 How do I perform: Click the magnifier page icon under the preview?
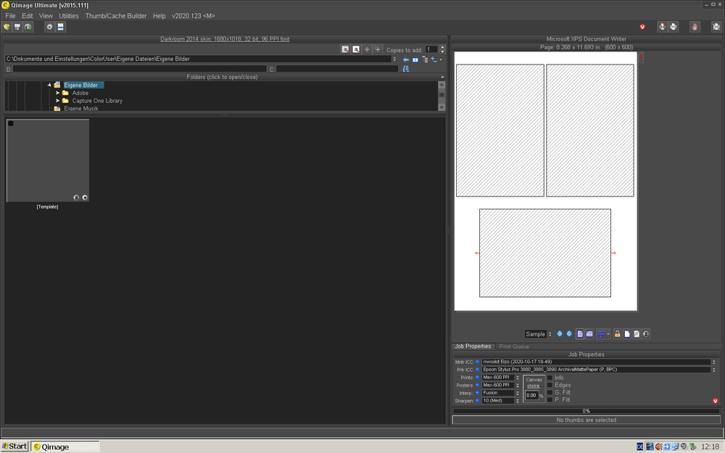[x=637, y=334]
